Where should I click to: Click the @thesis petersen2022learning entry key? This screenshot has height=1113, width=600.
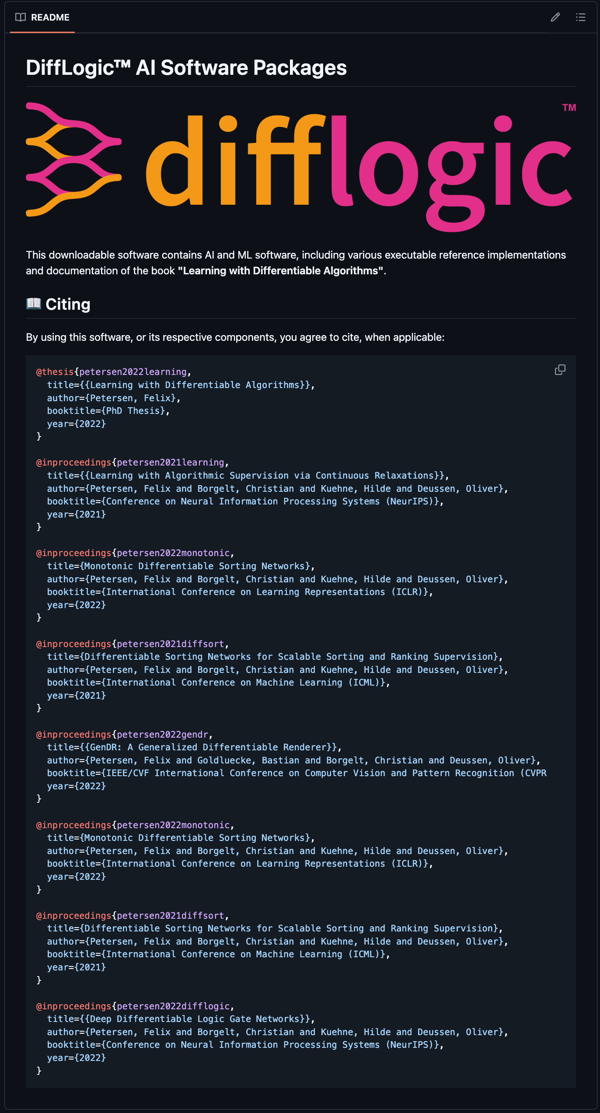pos(133,372)
